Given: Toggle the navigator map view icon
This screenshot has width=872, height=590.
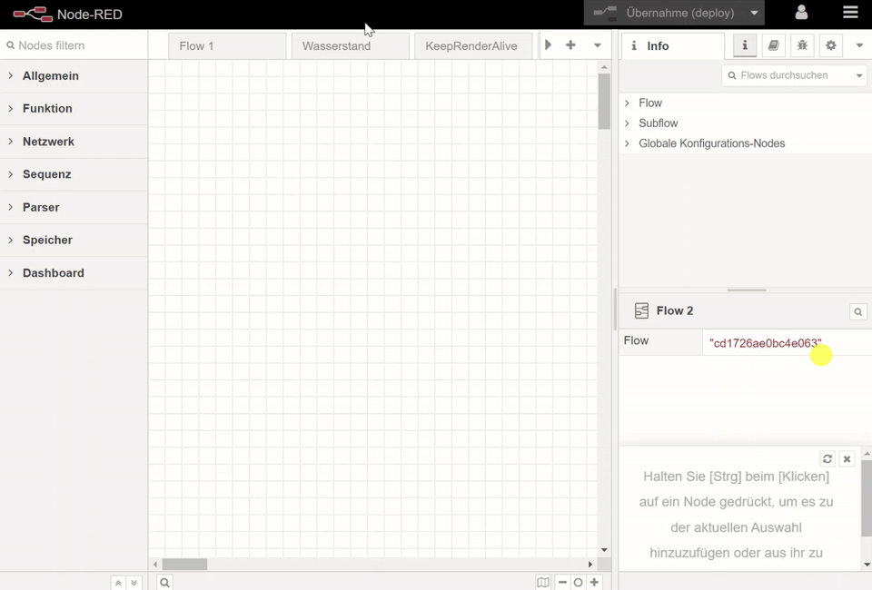Looking at the screenshot, I should point(543,583).
